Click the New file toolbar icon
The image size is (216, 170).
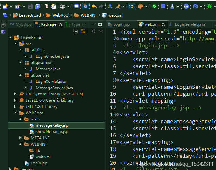pyautogui.click(x=5, y=6)
